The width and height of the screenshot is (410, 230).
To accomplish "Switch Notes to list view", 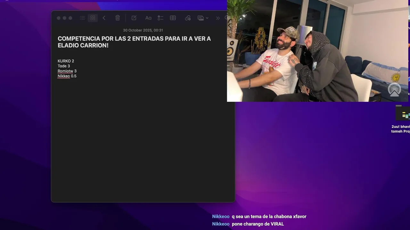I will click(x=82, y=18).
